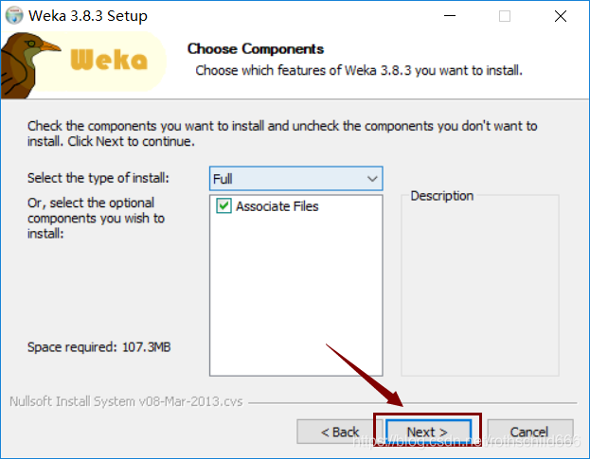Go back with the Back button
This screenshot has width=590, height=459.
point(338,432)
